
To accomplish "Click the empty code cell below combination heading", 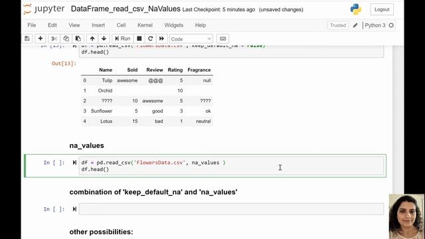I will click(x=231, y=209).
